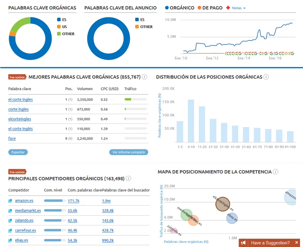Image resolution: width=303 pixels, height=247 pixels.
Task: Open competitor link amazon.es
Action: pos(24,200)
